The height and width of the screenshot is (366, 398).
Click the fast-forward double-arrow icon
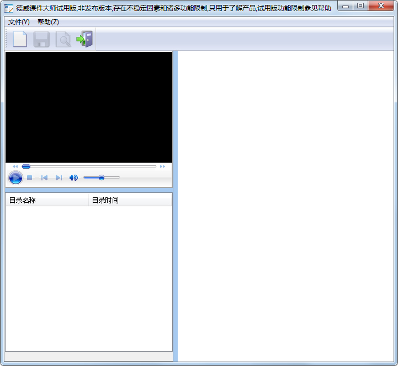tap(162, 166)
